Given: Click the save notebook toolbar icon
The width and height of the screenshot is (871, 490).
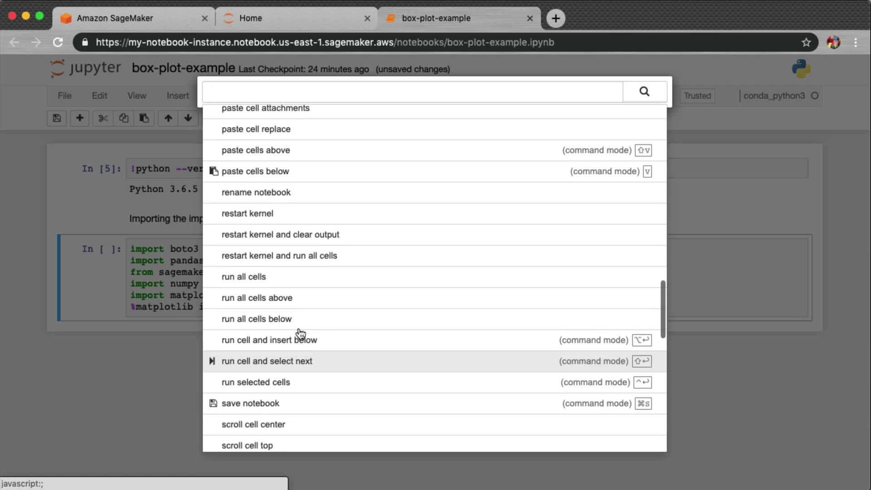Looking at the screenshot, I should click(x=57, y=118).
